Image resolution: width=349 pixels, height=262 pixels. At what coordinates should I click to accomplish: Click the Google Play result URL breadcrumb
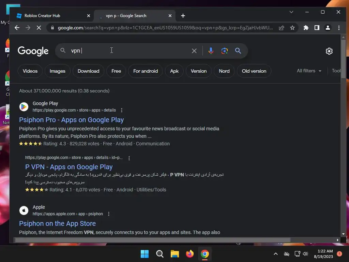point(74,110)
